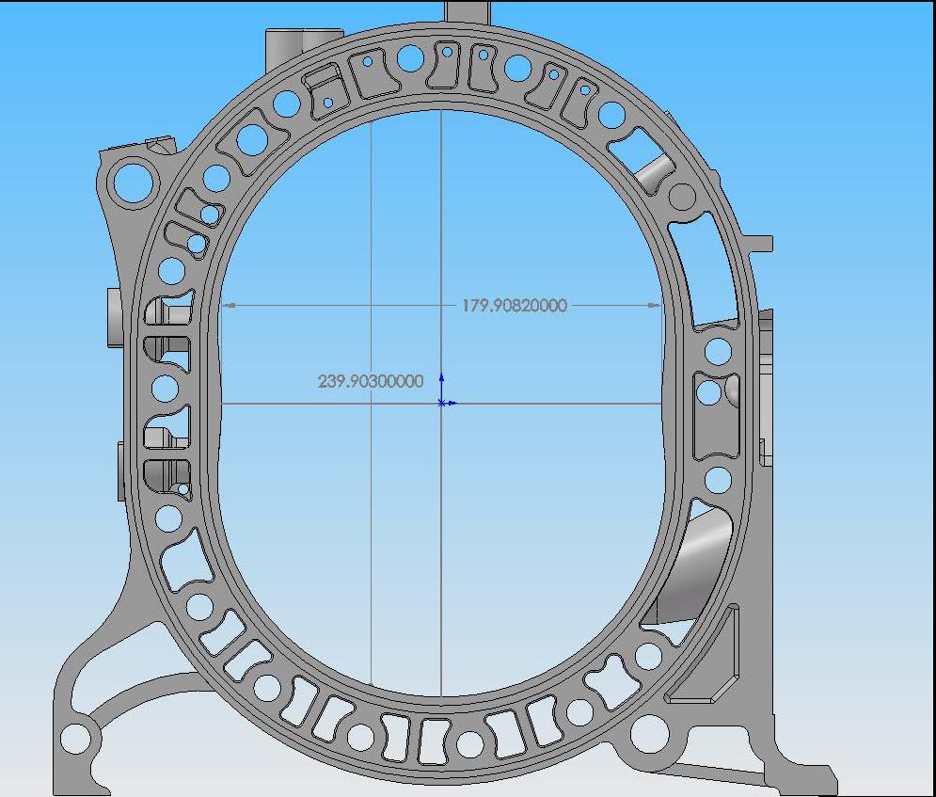Click the right arrowhead of the horizontal dimension
Screen dimensions: 936x797
(x=655, y=305)
